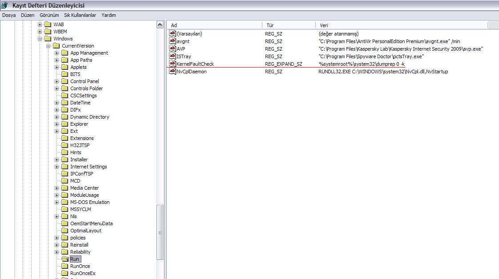Select the NvCplDaemon registry value icon
499x279 pixels.
pyautogui.click(x=173, y=72)
